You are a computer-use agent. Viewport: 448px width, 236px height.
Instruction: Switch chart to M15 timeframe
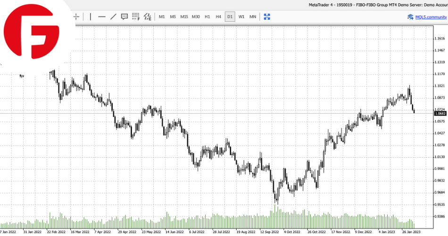coord(184,17)
